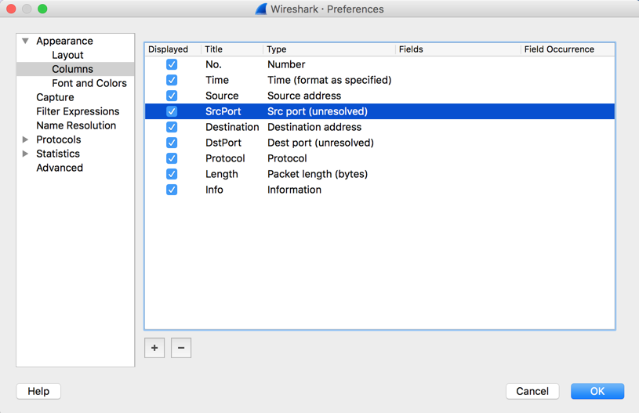Click the green zoom window button
Image resolution: width=639 pixels, height=413 pixels.
[x=42, y=9]
